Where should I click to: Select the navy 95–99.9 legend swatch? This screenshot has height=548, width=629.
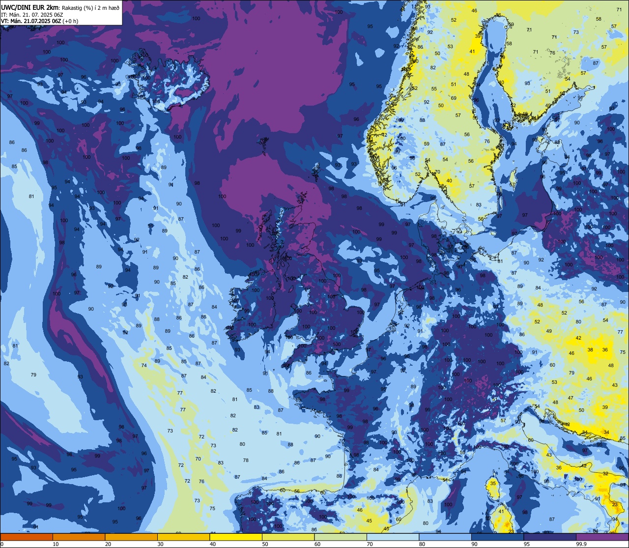(550, 537)
